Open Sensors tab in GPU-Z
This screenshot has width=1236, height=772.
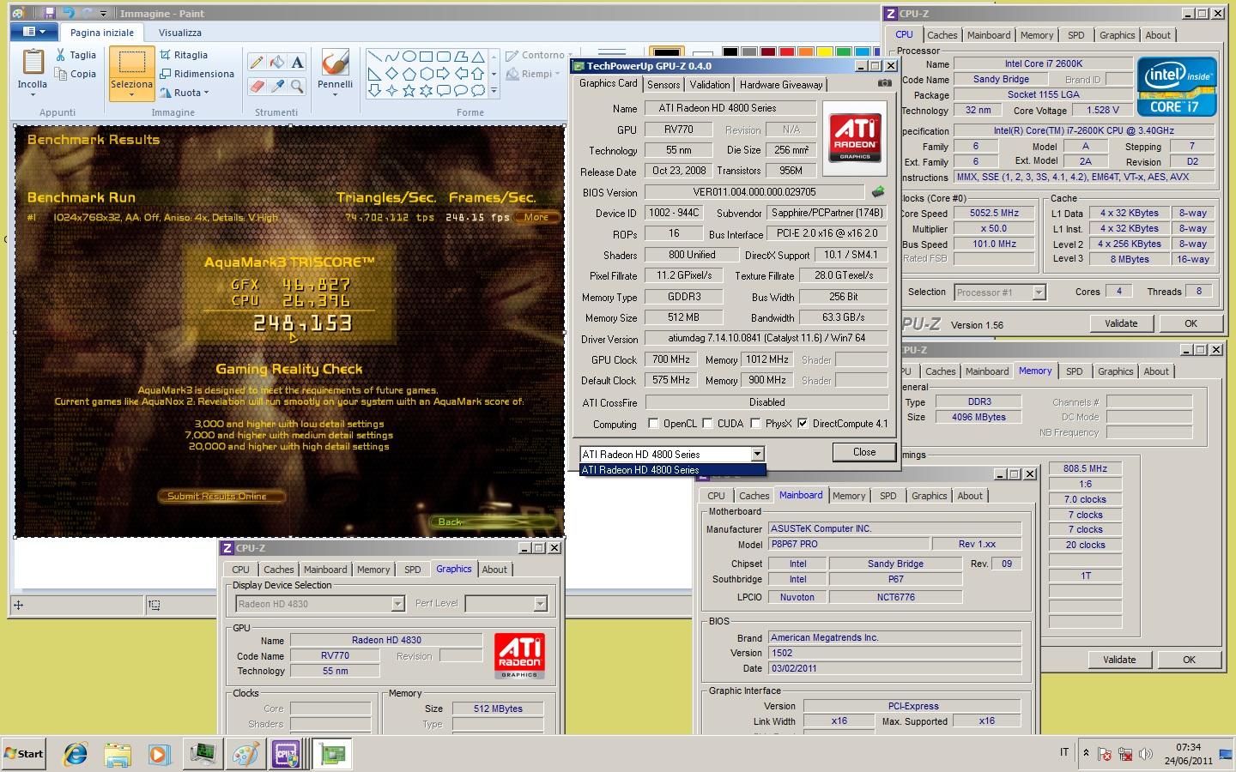[x=663, y=84]
